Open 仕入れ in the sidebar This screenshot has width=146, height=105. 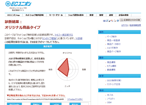click(x=110, y=95)
